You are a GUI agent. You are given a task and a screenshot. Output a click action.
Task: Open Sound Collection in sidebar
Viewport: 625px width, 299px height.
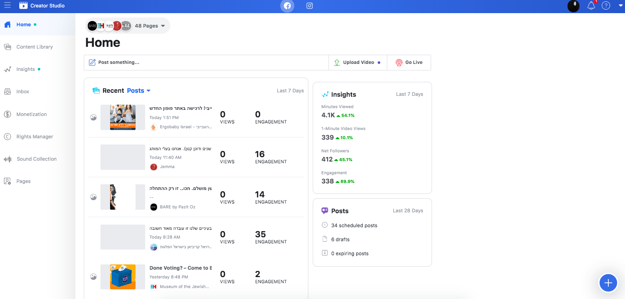point(36,159)
